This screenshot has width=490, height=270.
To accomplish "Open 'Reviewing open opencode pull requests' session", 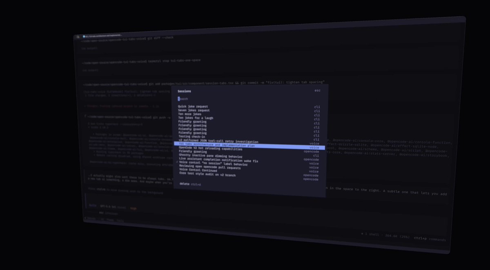I will pyautogui.click(x=249, y=168).
